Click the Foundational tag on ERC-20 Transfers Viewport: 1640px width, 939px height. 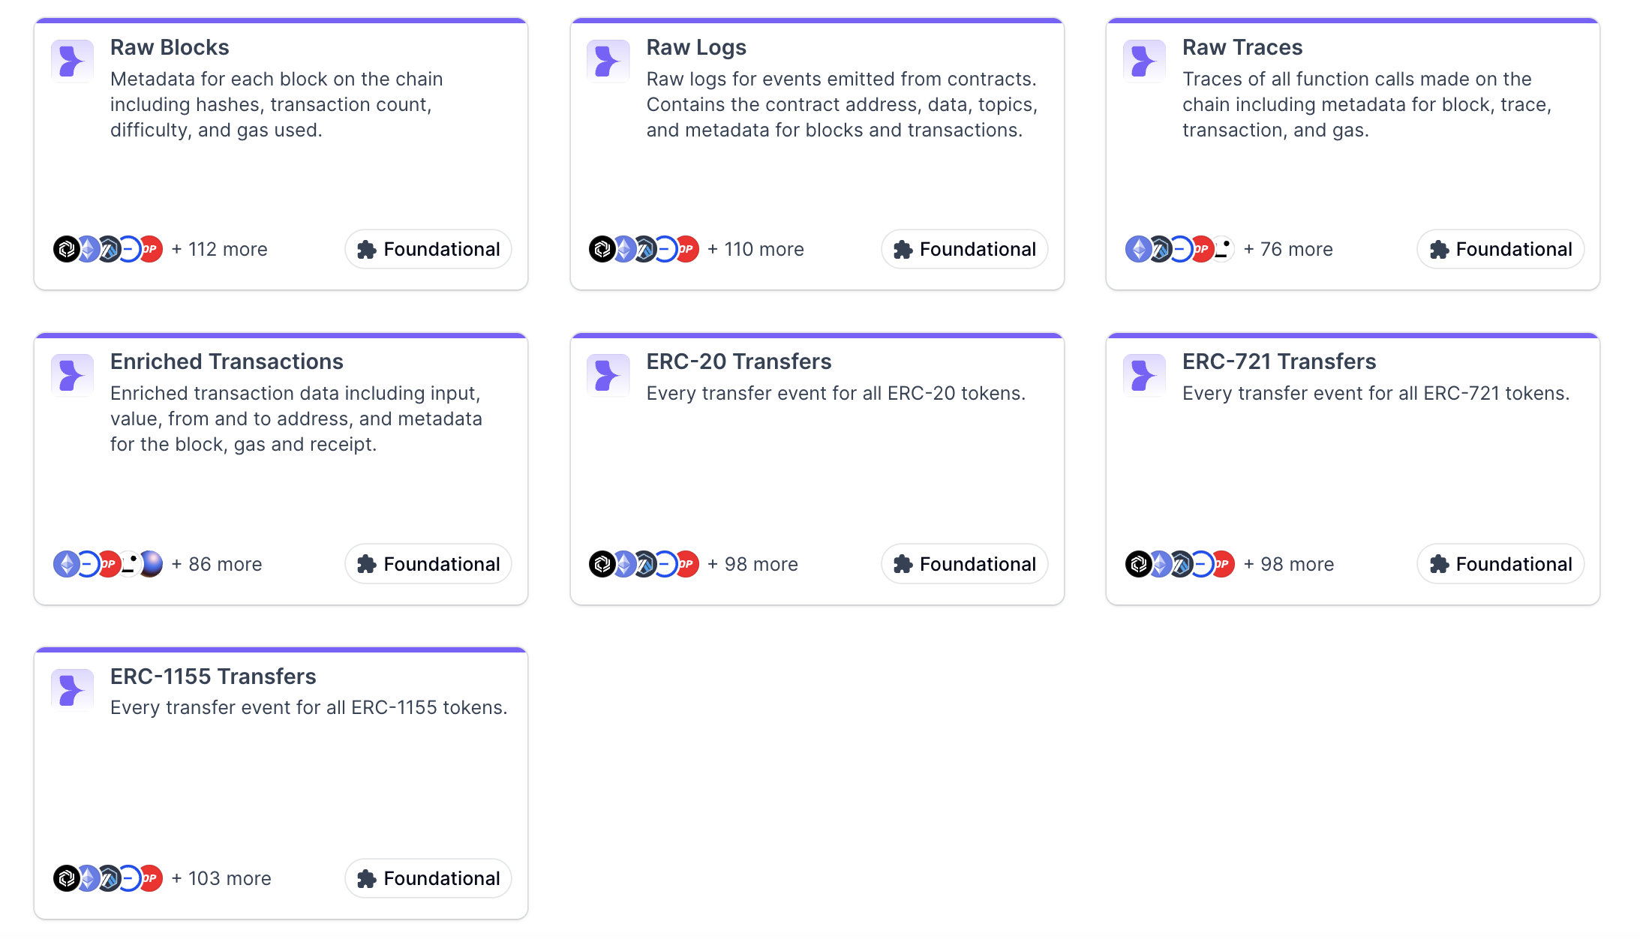[x=964, y=564]
